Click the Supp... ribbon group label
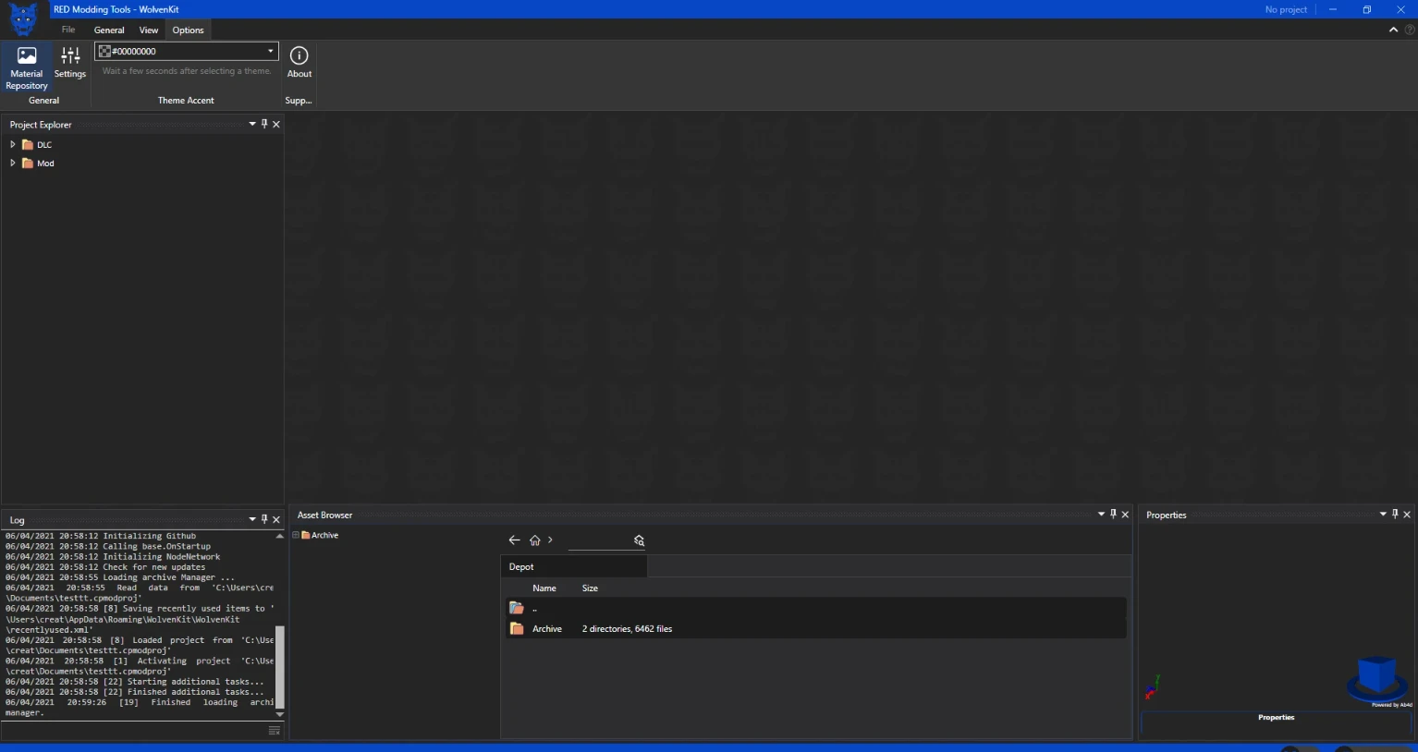Viewport: 1418px width, 752px height. point(299,101)
